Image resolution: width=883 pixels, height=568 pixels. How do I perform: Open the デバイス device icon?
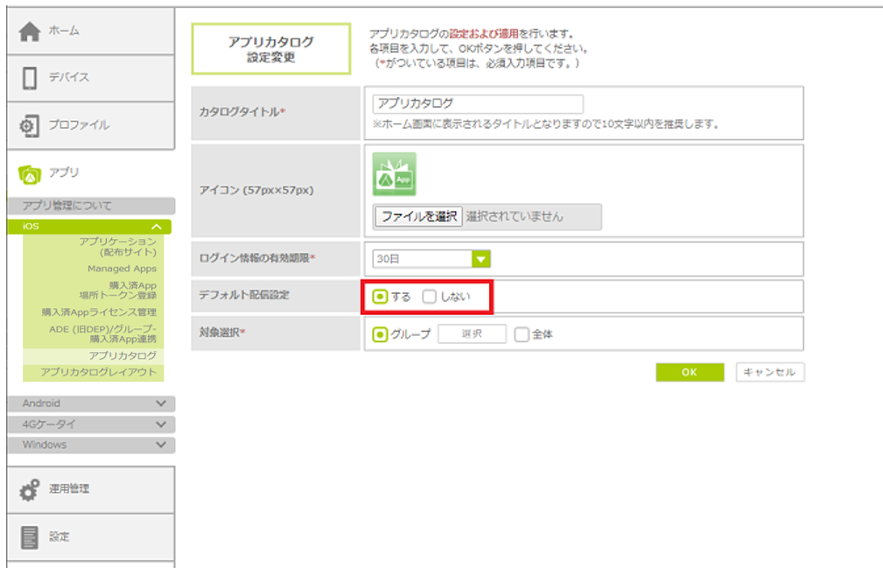point(30,78)
